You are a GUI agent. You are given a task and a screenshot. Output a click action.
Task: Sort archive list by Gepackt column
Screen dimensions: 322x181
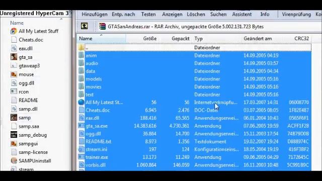[x=176, y=38]
